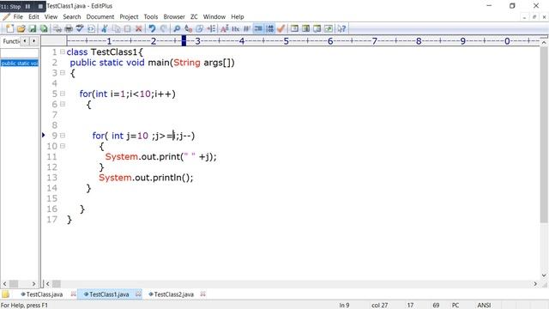Click the folder icon left of document tabs
The image size is (549, 309).
(6, 294)
